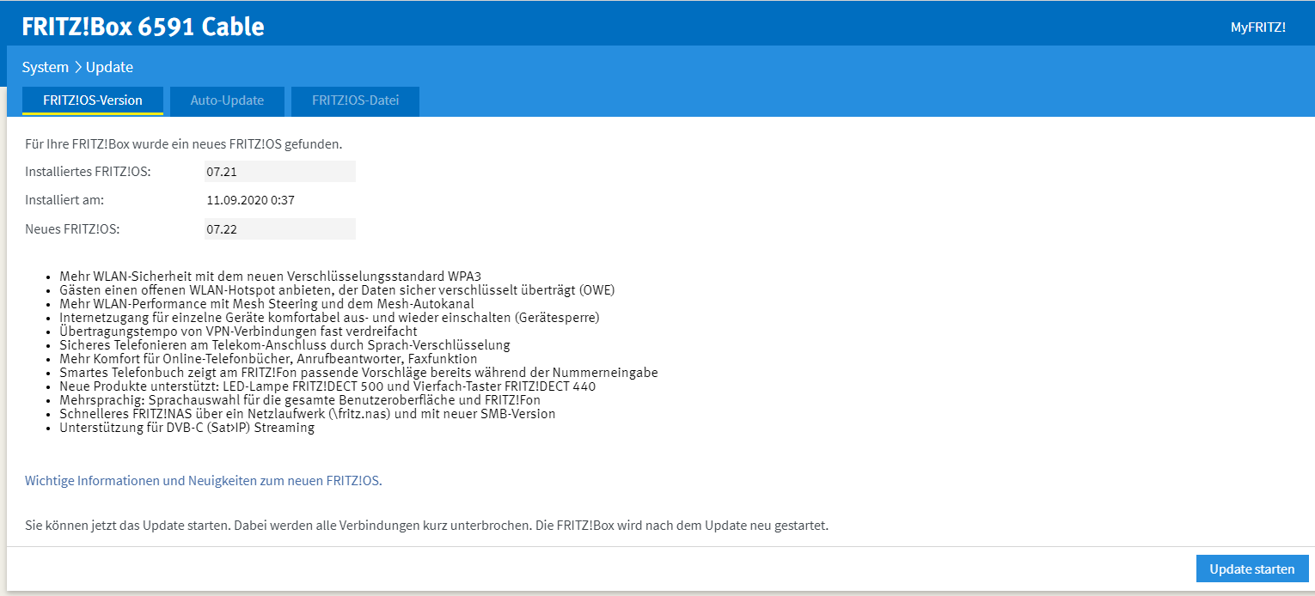
Task: Click the FRITZ!Box 6591 Cable title
Action: coord(144,27)
